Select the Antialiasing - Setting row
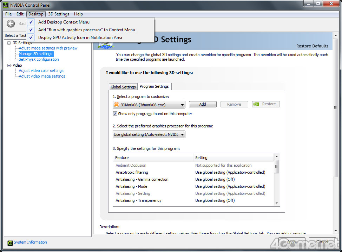Screen dimensions: 342x252 click(194, 193)
